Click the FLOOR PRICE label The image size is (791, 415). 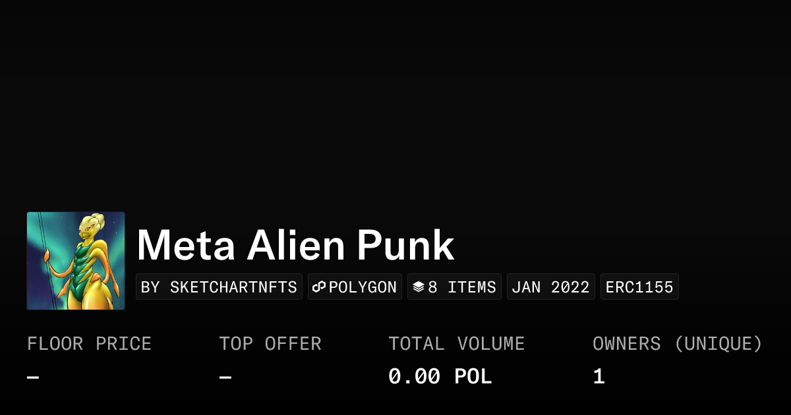click(x=89, y=344)
